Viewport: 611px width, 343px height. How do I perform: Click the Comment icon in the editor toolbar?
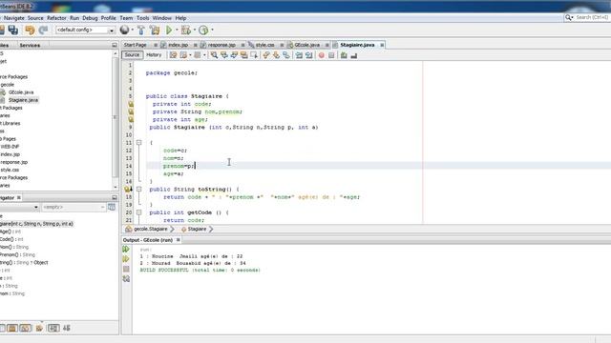pos(344,55)
